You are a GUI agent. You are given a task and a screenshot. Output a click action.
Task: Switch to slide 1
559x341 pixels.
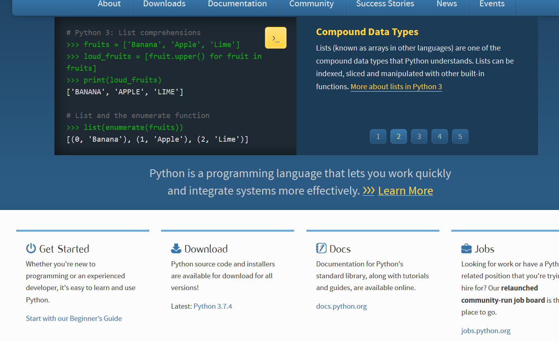[378, 137]
